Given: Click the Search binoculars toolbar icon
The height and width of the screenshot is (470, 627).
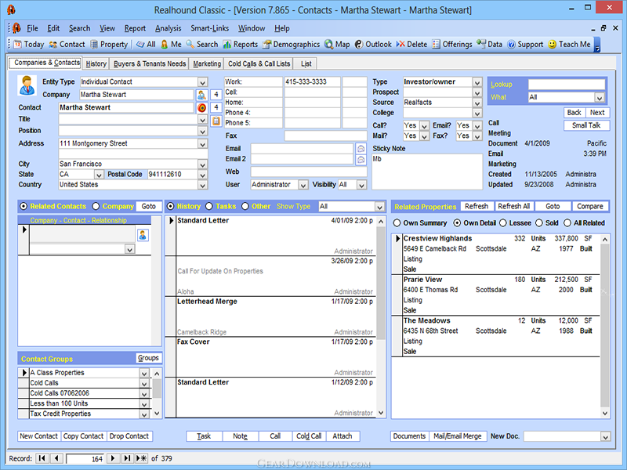Looking at the screenshot, I should coord(190,45).
